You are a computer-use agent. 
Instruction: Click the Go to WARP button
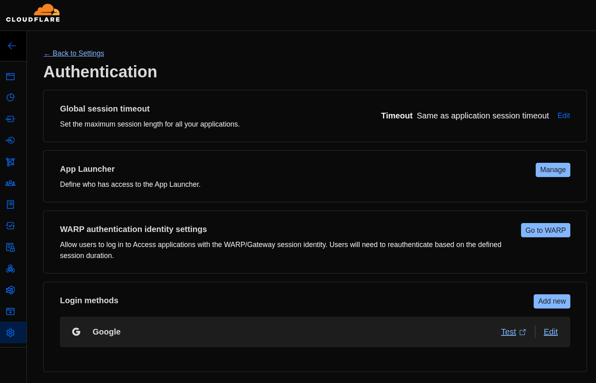coord(545,230)
